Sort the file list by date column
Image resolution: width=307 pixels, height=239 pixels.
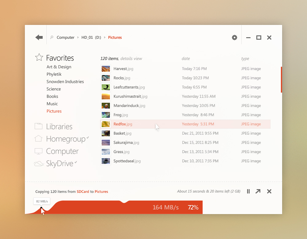(186, 58)
